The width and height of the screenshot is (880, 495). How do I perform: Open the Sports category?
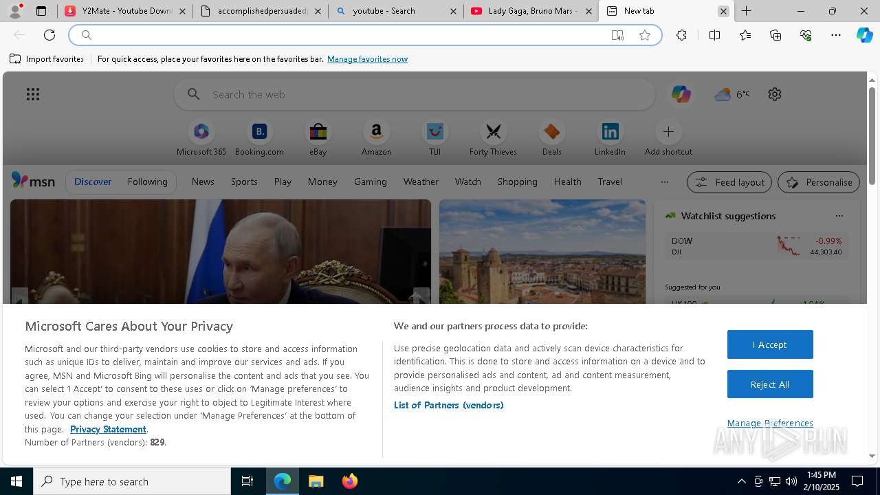point(244,181)
